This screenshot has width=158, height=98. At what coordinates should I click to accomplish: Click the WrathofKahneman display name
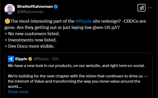pos(35,7)
